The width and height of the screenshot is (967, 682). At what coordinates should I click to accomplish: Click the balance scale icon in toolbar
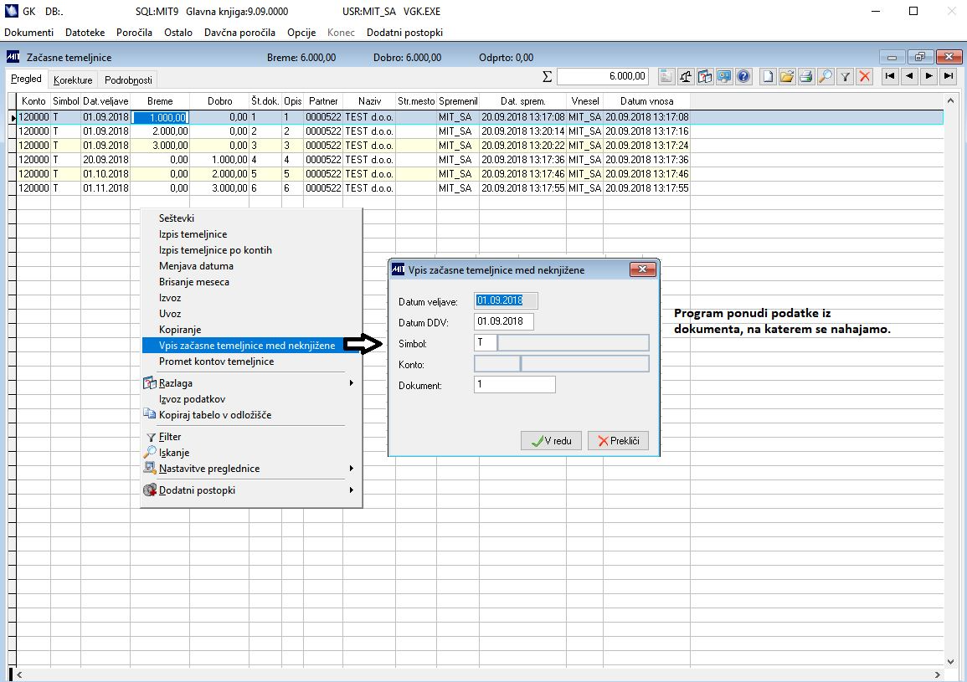tap(686, 77)
